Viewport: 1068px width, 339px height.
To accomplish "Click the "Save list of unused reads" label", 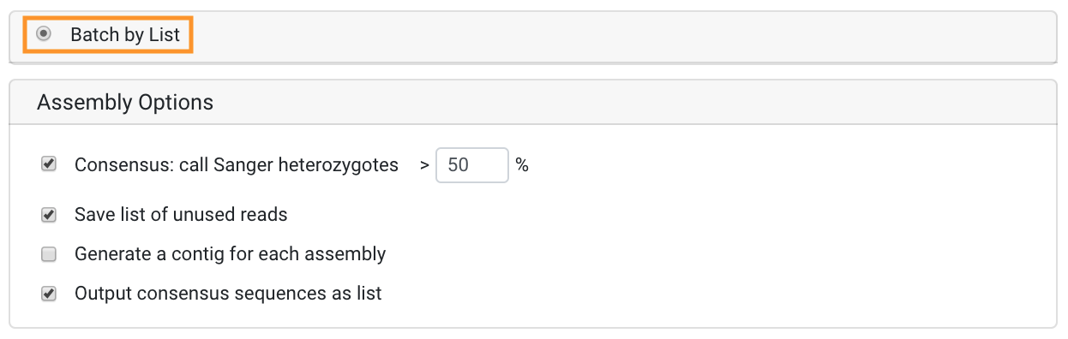I will coord(181,215).
